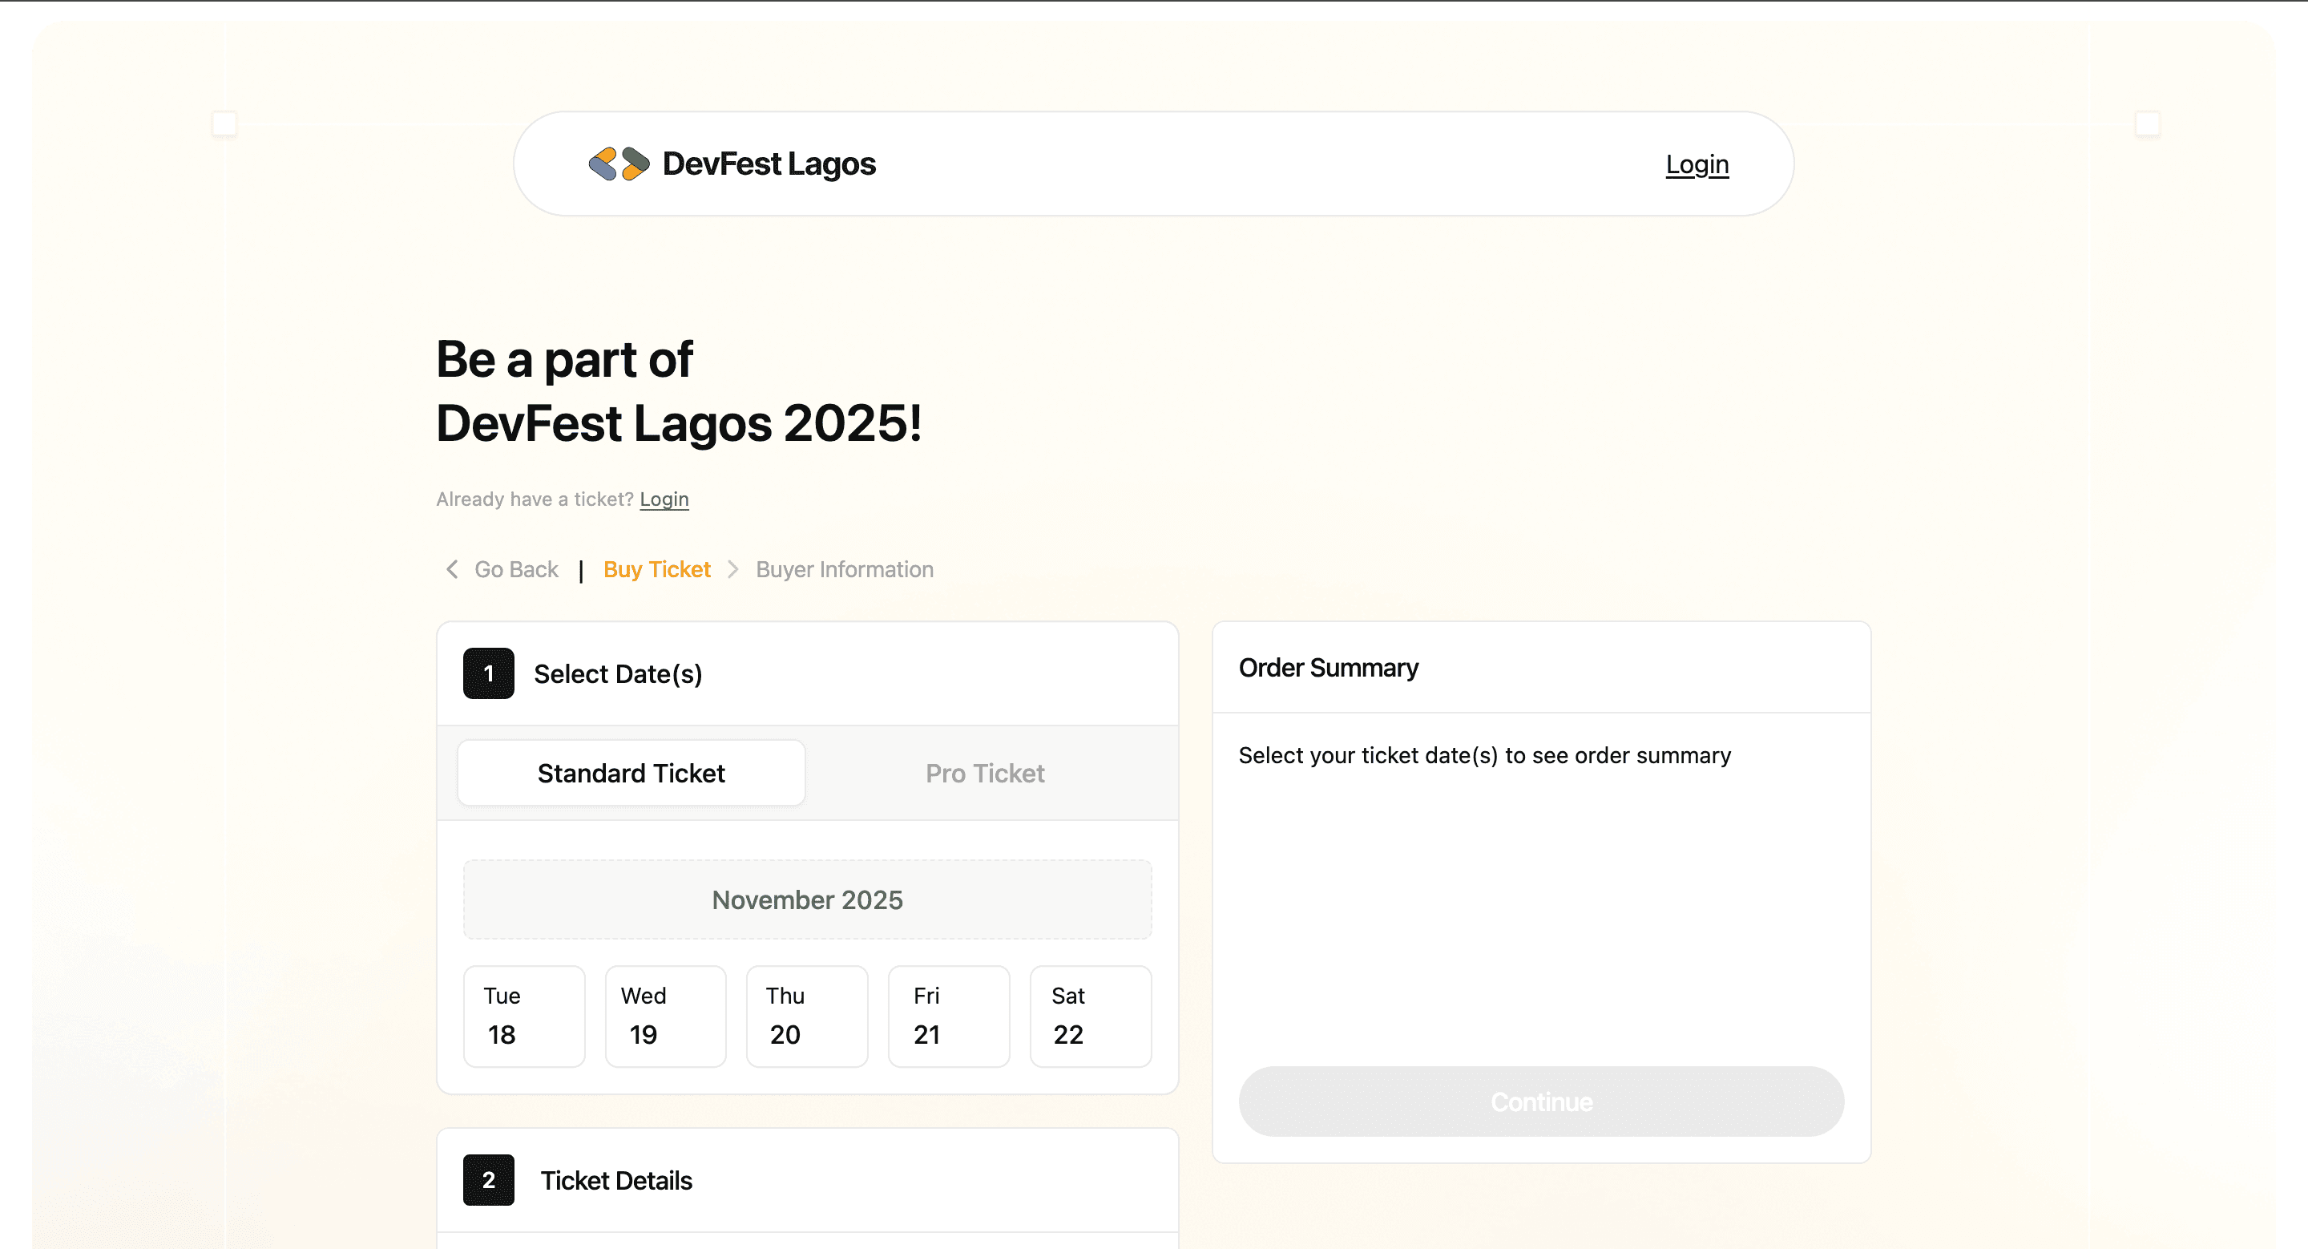2308x1249 pixels.
Task: Switch to the Pro Ticket tab
Action: pos(985,774)
